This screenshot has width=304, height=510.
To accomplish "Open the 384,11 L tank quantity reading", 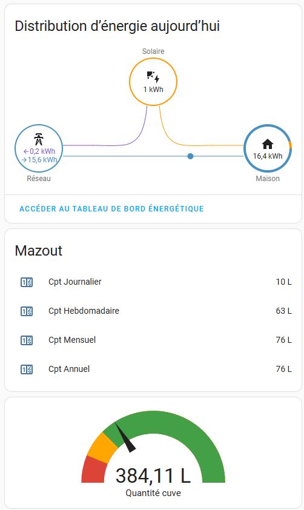I will (x=153, y=475).
